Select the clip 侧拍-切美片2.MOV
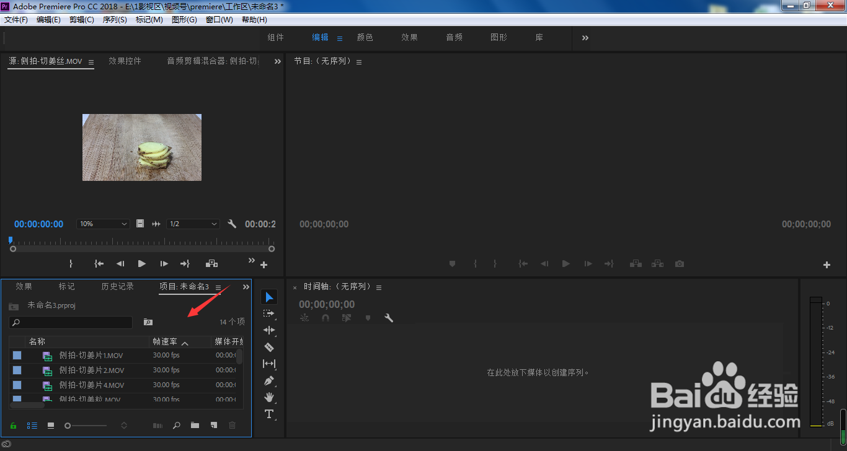The width and height of the screenshot is (847, 451). 92,370
